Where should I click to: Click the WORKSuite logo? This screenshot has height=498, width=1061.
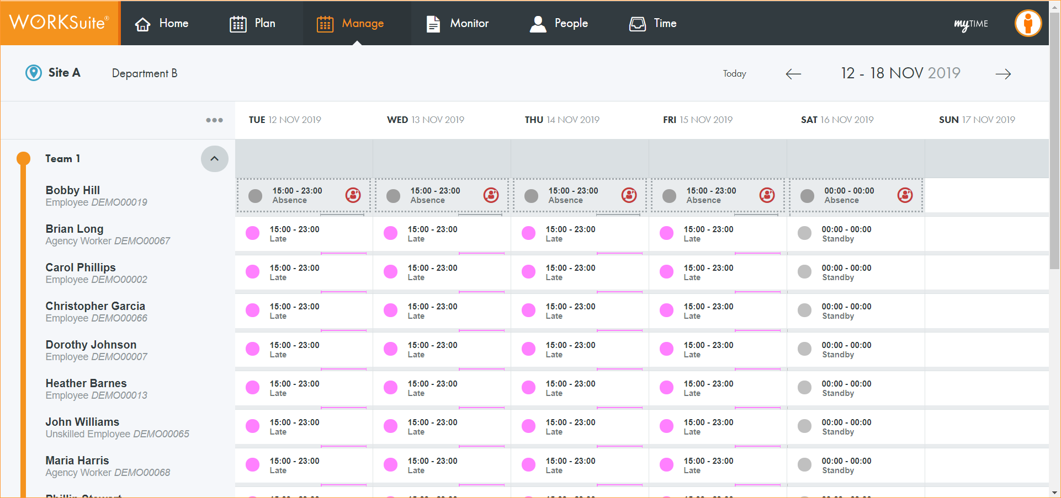tap(60, 23)
